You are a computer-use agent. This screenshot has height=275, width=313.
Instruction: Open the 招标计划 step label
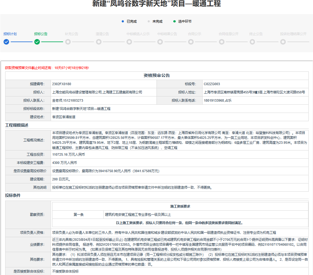tap(10, 34)
